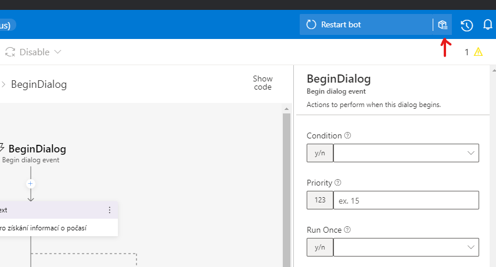
Task: Click the Priority help info icon
Action: point(338,183)
